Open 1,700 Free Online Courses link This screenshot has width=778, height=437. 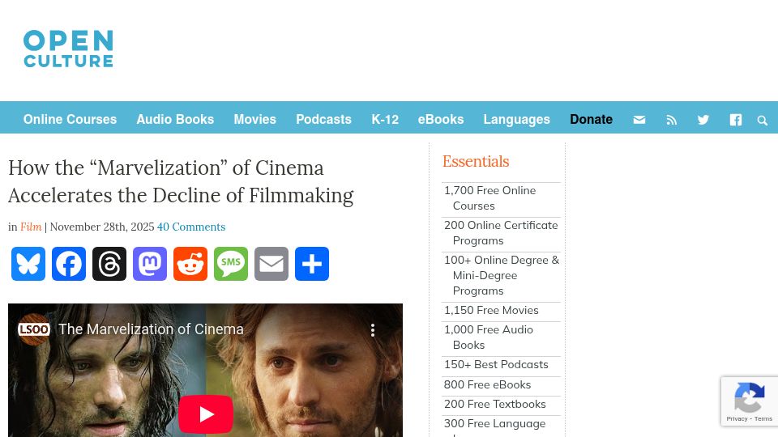click(x=489, y=198)
